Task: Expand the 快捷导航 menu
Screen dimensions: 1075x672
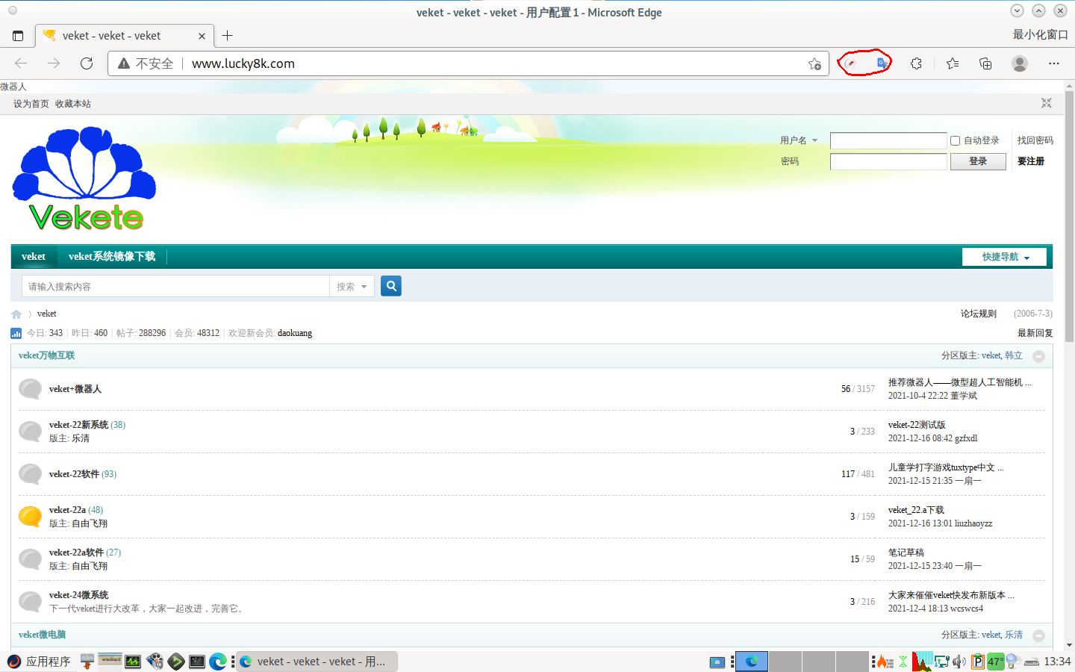Action: (1004, 257)
